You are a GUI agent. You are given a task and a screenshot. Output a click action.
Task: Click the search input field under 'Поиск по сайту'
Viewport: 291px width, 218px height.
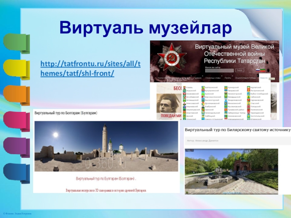(x=219, y=70)
